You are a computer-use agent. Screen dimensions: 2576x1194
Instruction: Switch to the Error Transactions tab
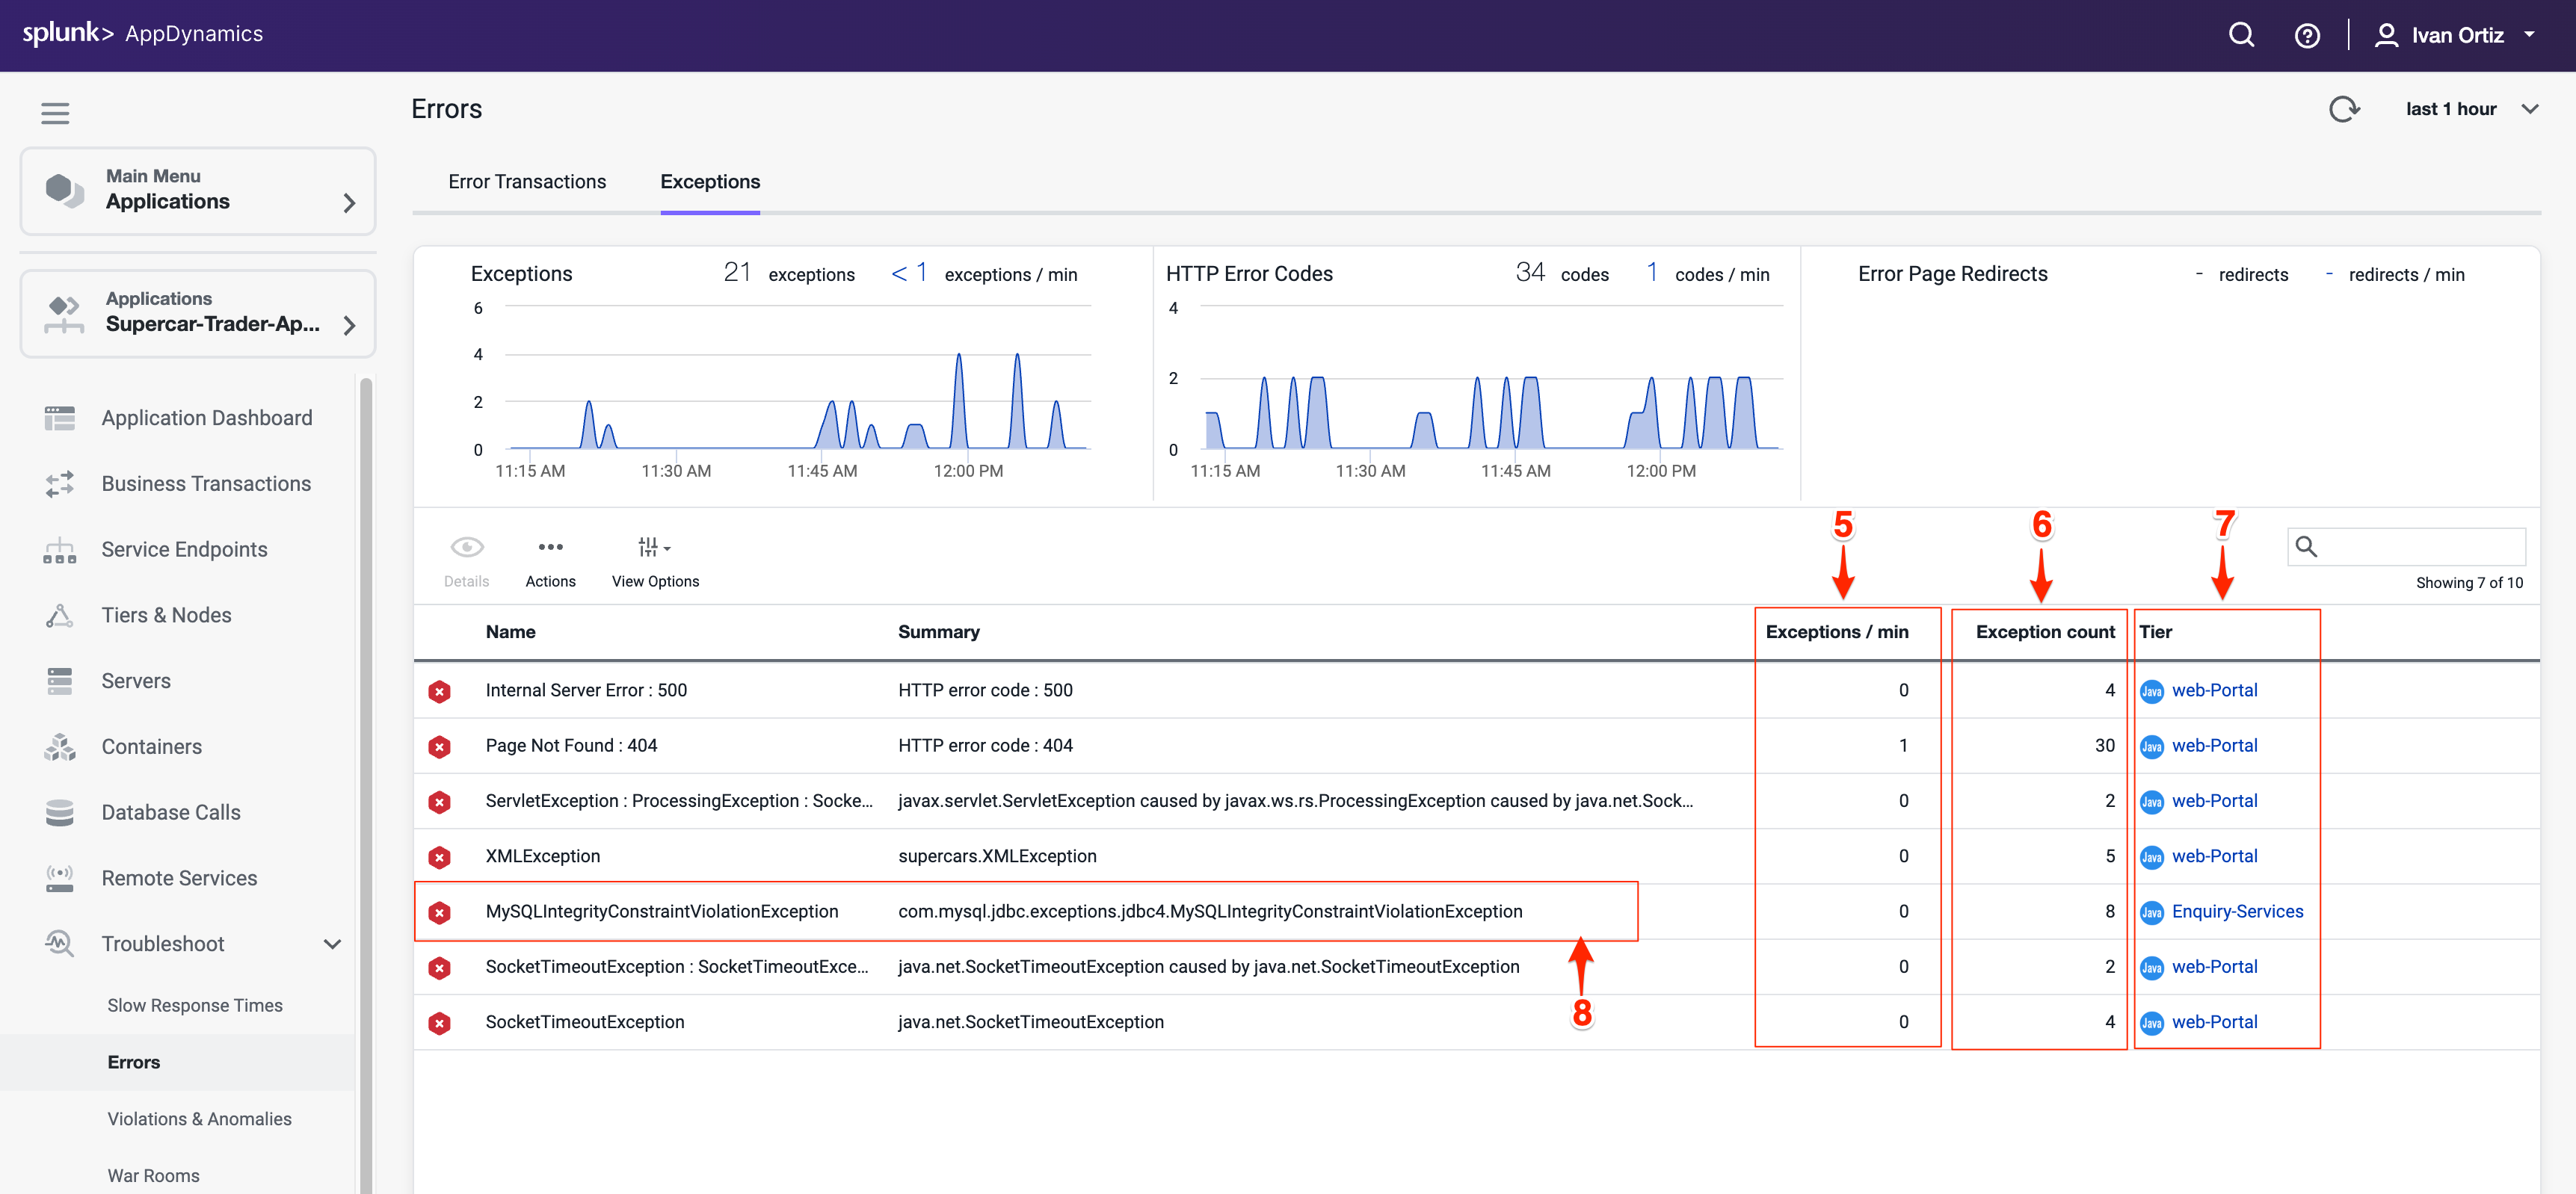[x=527, y=181]
